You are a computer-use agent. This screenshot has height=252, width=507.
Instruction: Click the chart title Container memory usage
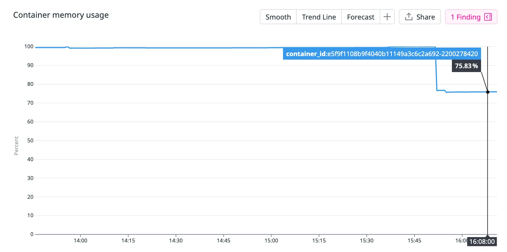[x=61, y=15]
